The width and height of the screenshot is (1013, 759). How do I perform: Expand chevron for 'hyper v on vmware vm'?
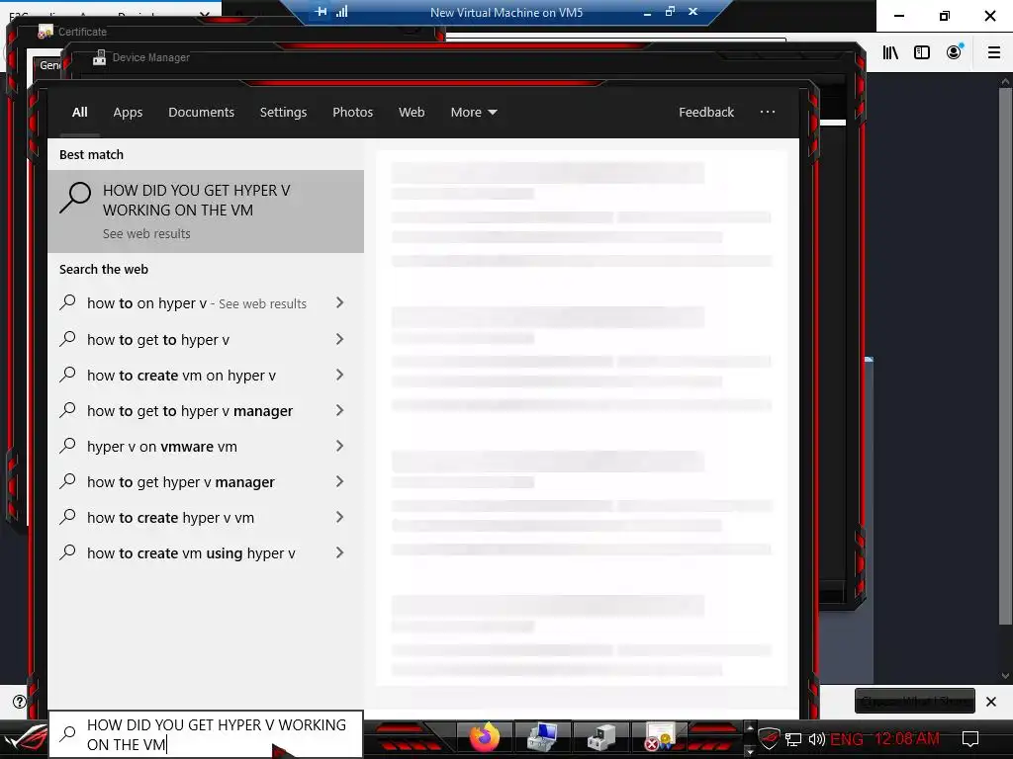coord(340,446)
